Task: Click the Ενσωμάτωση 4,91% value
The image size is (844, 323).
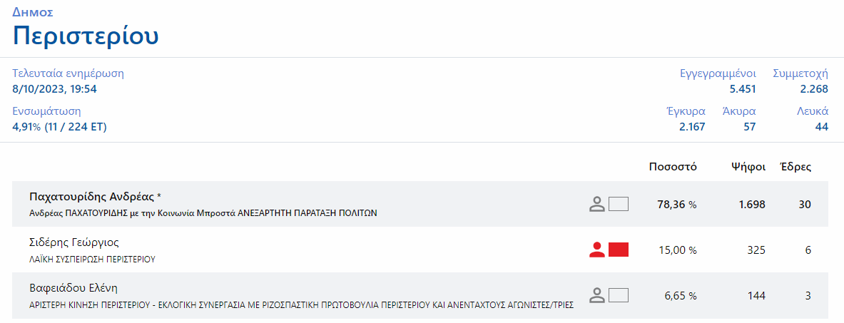Action: [x=59, y=128]
